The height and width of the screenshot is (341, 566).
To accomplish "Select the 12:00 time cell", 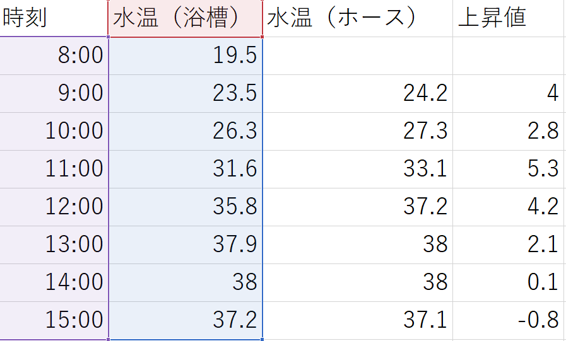I will (54, 207).
